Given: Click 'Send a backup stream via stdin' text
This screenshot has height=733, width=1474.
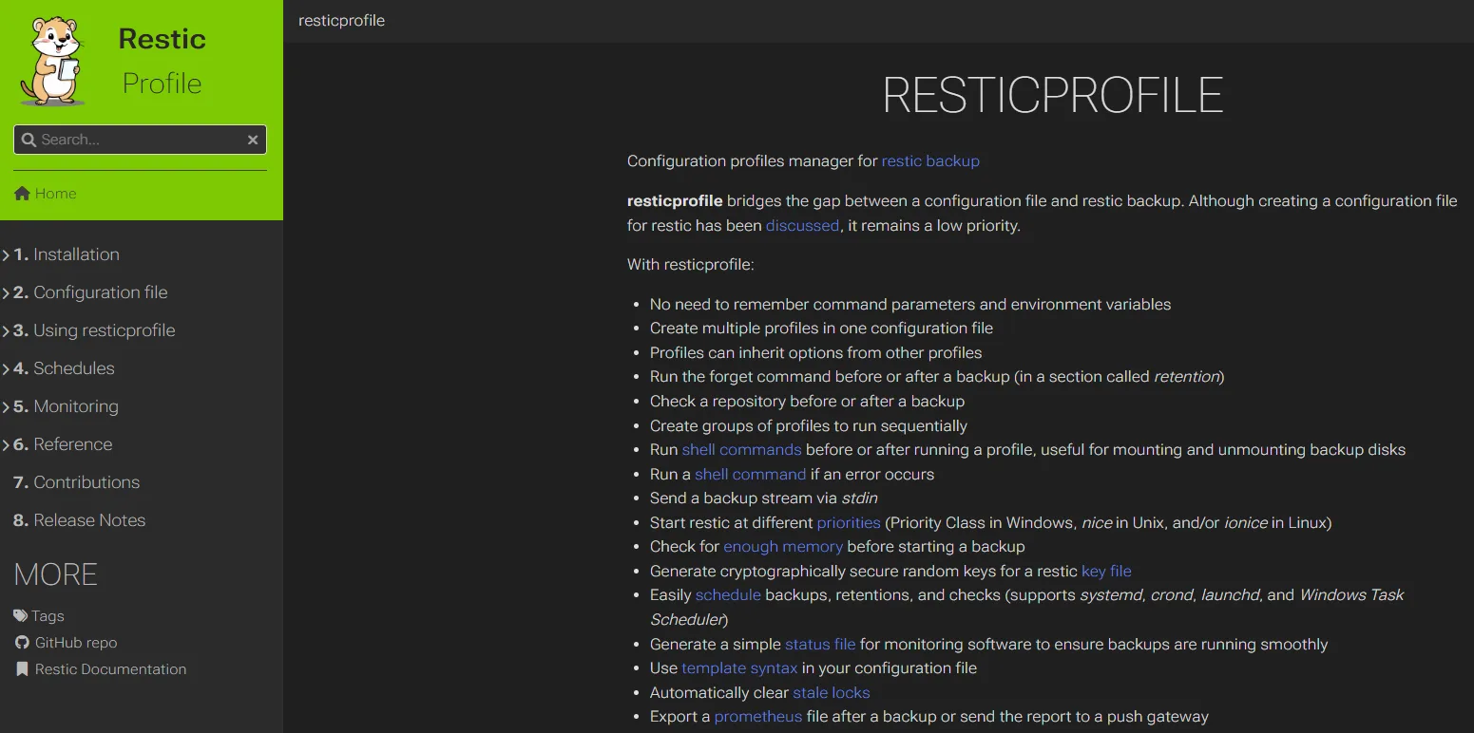Looking at the screenshot, I should tap(763, 498).
